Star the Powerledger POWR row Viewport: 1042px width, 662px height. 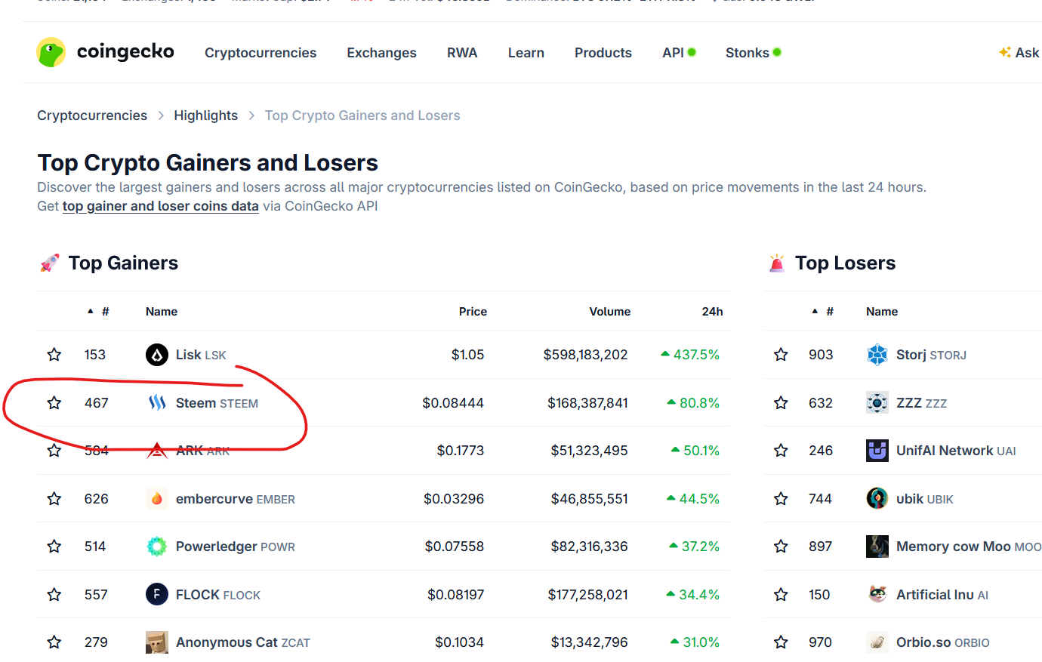[54, 547]
